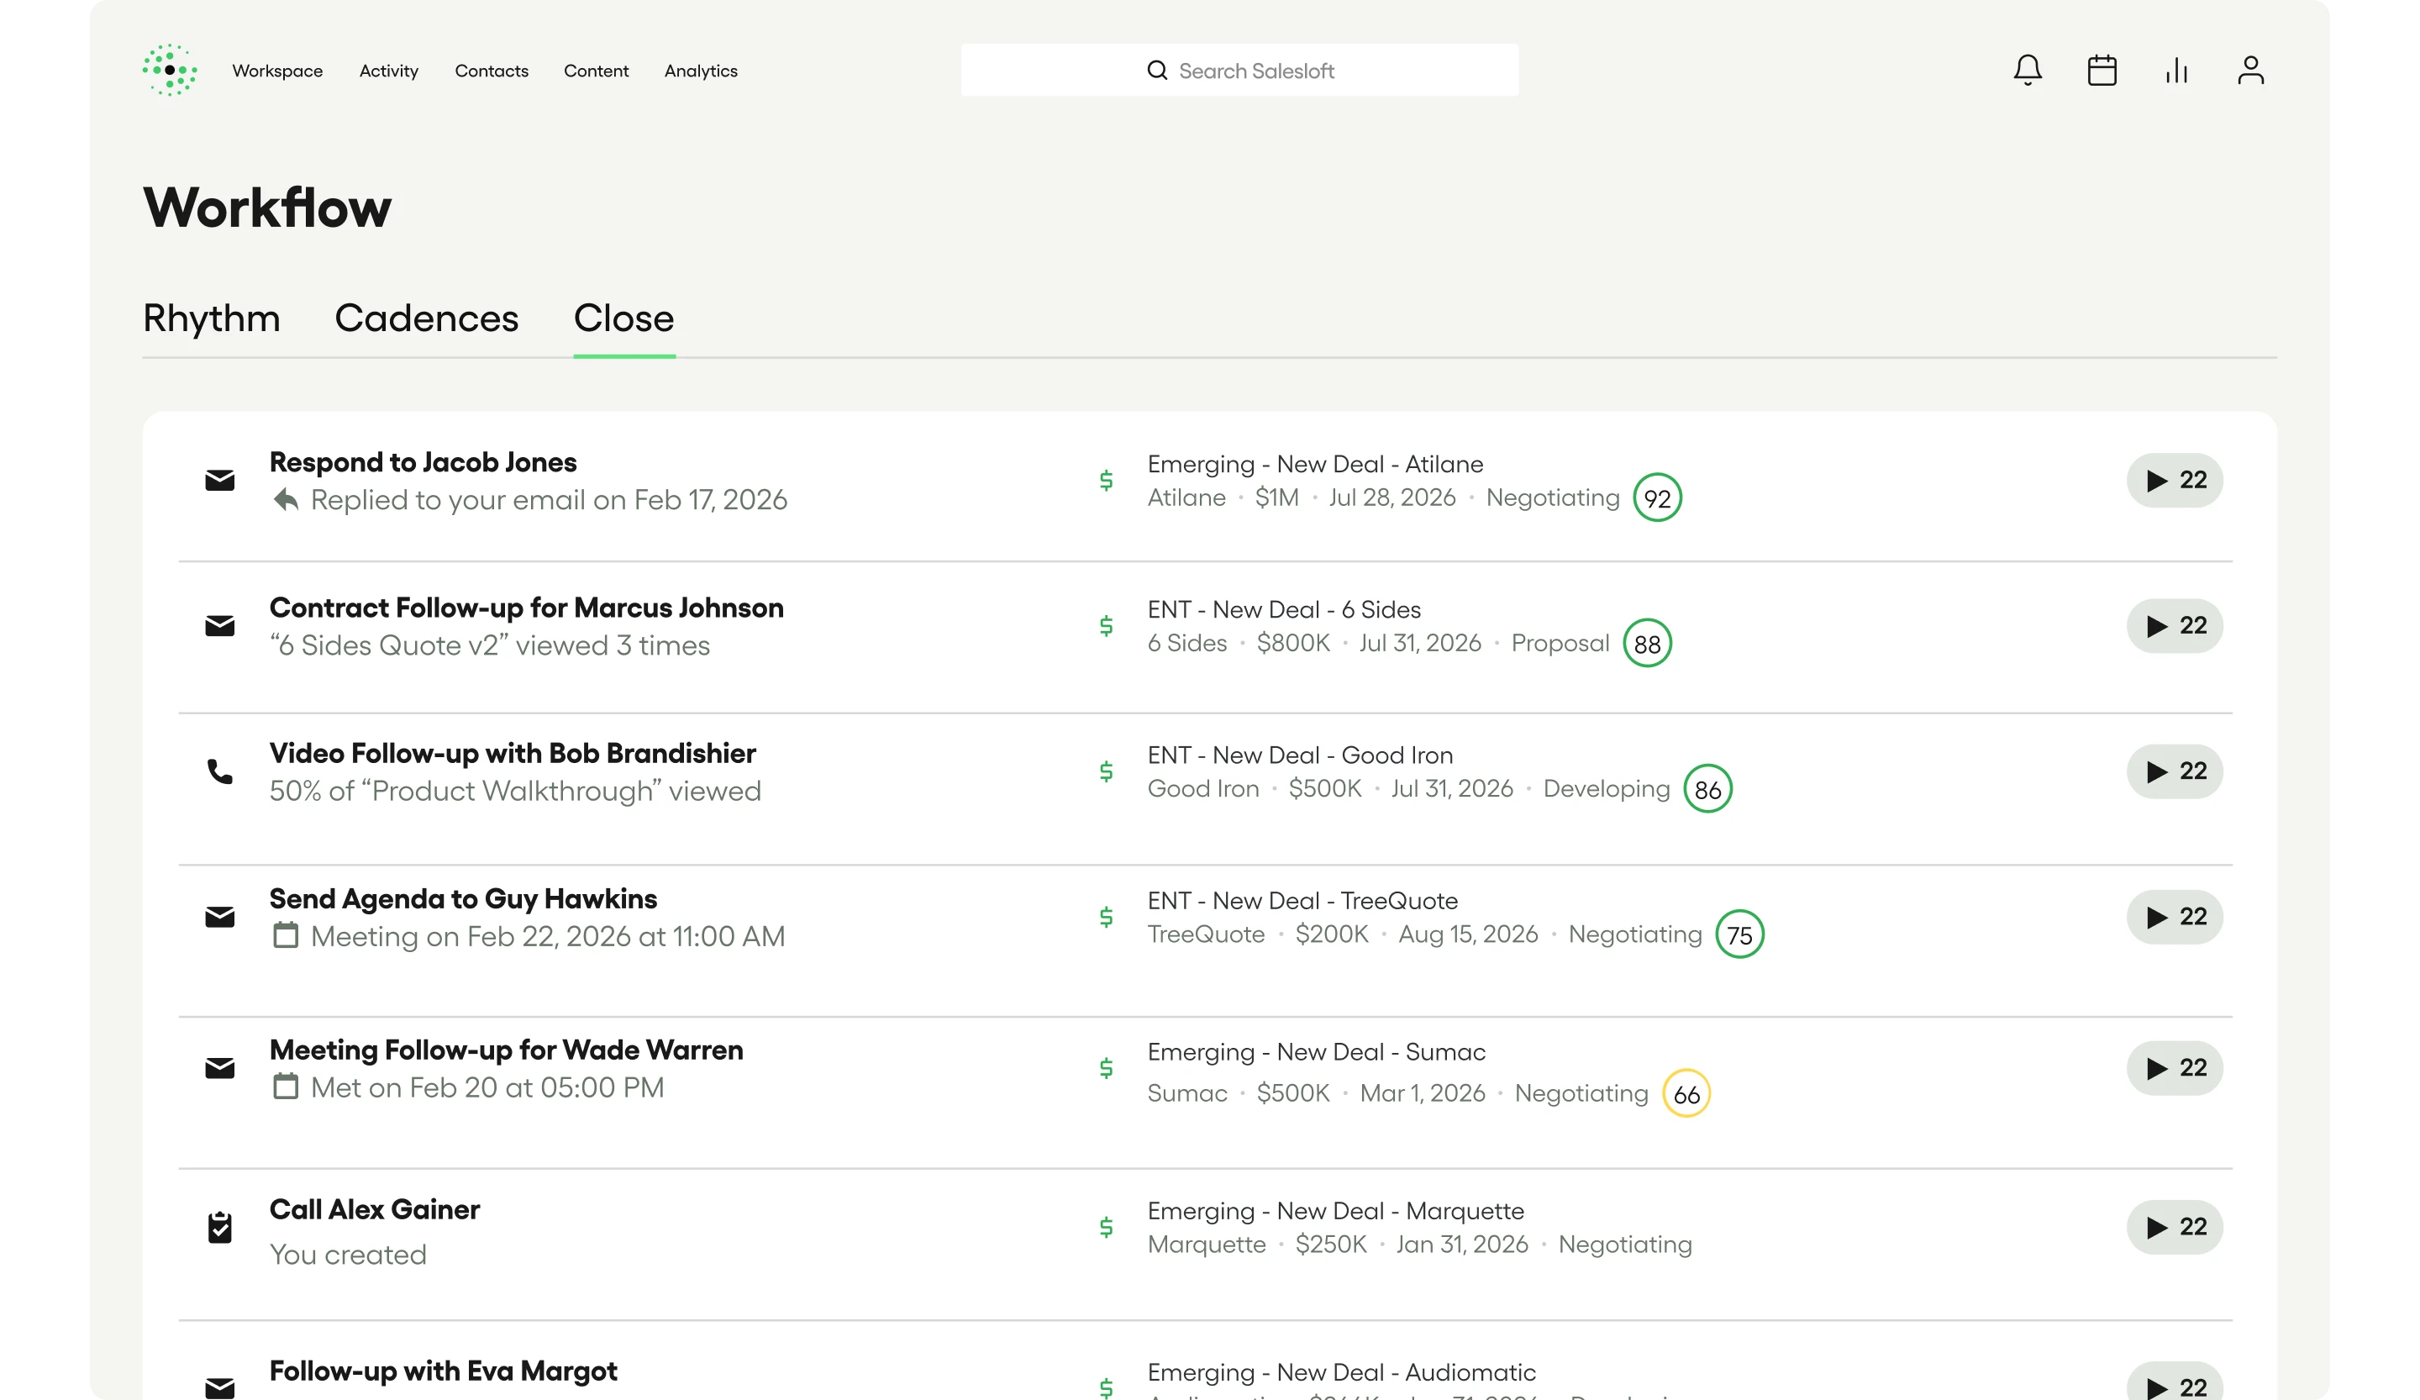Viewport: 2420px width, 1400px height.
Task: Run the play button for Bob Brandishier row
Action: pos(2174,771)
